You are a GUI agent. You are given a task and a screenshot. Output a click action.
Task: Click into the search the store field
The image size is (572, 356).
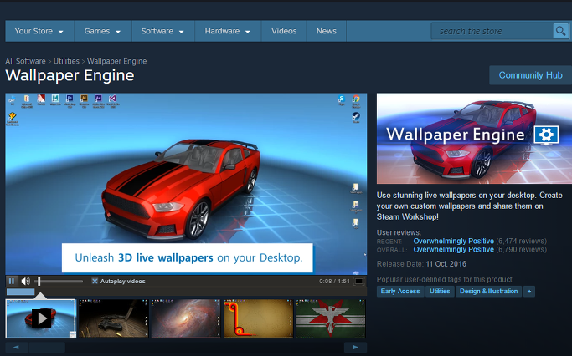(x=492, y=31)
